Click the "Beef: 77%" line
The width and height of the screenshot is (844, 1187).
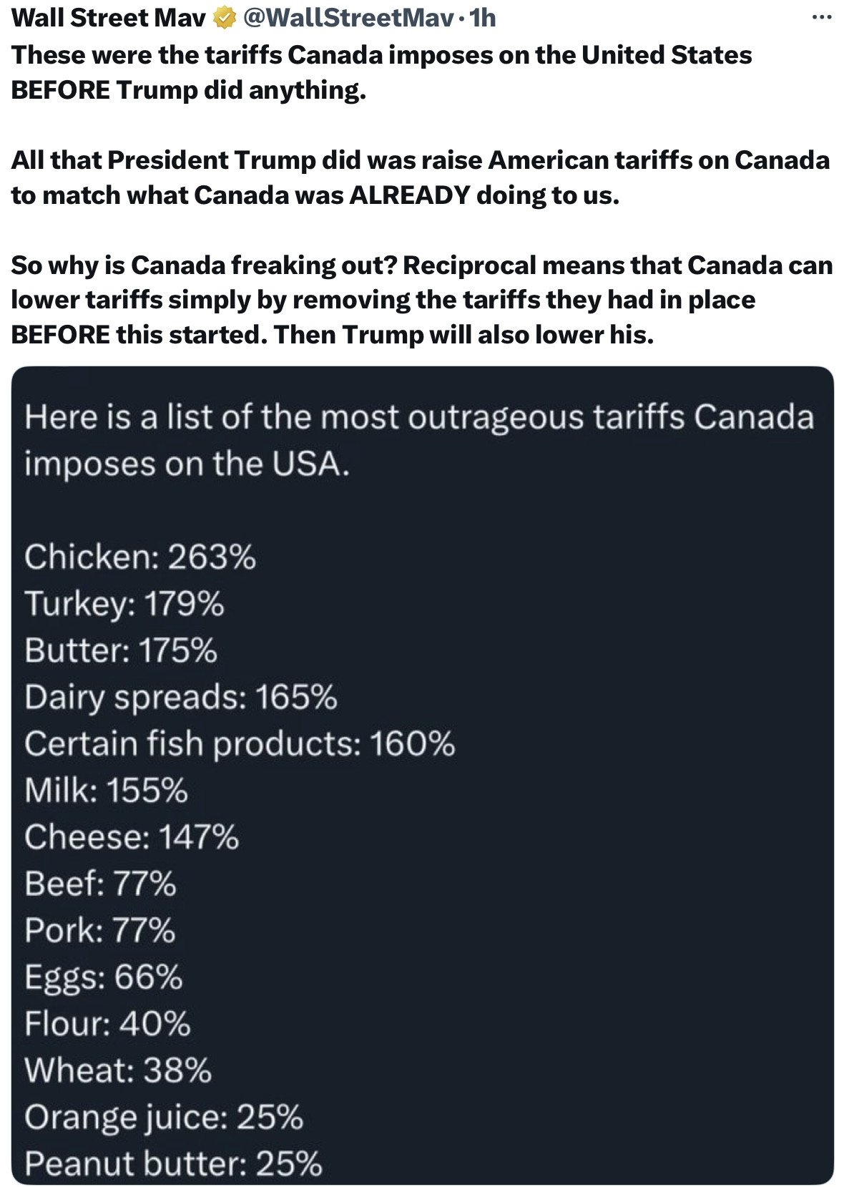pos(100,884)
